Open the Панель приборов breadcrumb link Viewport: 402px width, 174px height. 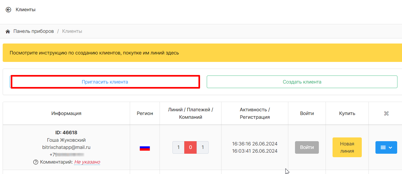tap(34, 31)
